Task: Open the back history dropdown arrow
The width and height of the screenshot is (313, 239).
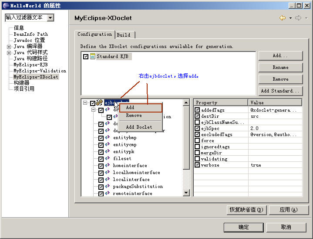Action: (x=290, y=18)
